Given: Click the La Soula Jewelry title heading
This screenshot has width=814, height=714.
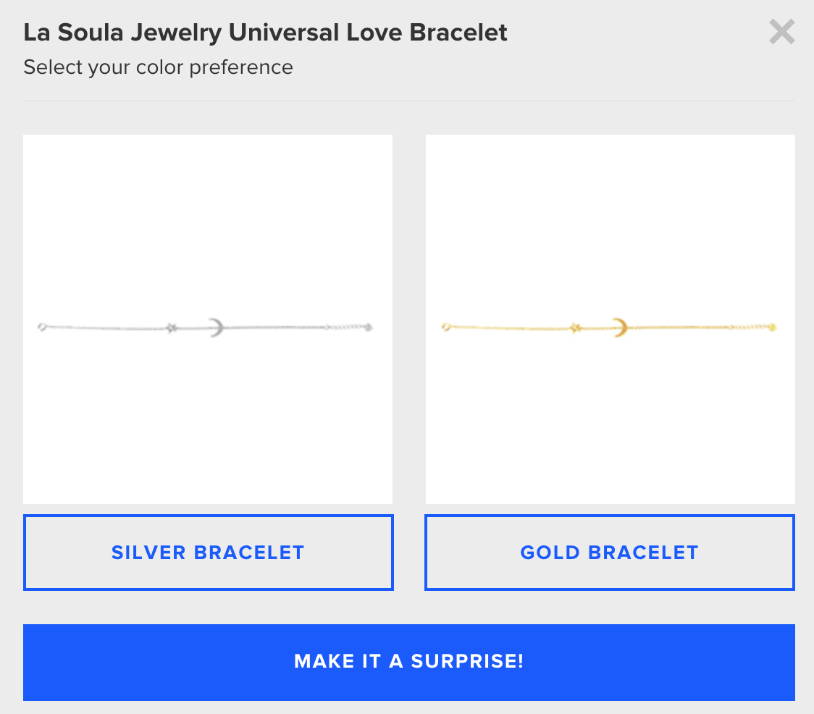Looking at the screenshot, I should coord(265,32).
